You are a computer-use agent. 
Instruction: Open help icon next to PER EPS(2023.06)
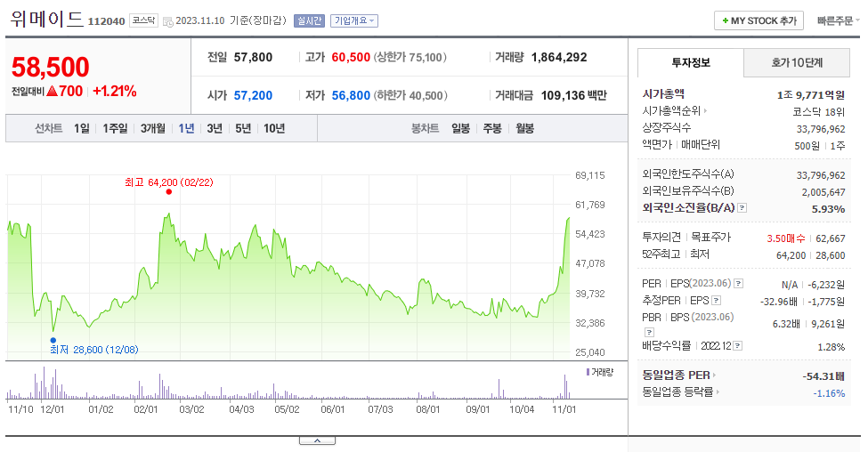738,284
